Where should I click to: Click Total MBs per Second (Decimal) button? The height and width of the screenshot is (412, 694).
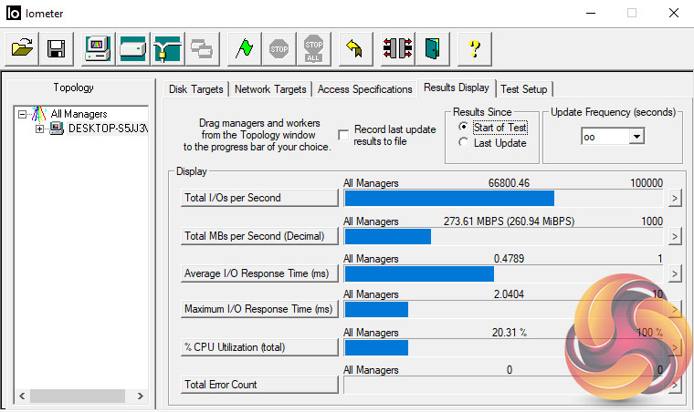[x=259, y=236]
